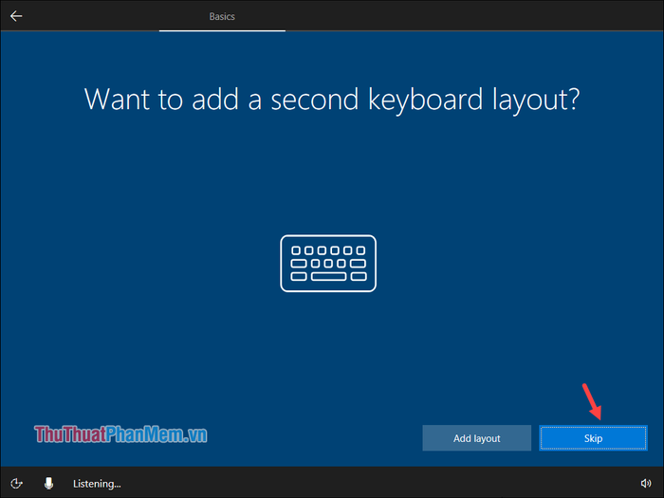
Task: Click the top-left key of the keyboard illustration
Action: click(x=296, y=250)
